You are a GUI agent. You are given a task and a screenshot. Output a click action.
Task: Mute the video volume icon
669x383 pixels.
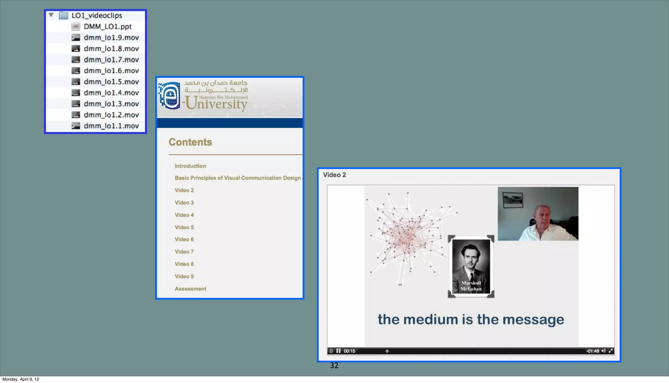[603, 351]
